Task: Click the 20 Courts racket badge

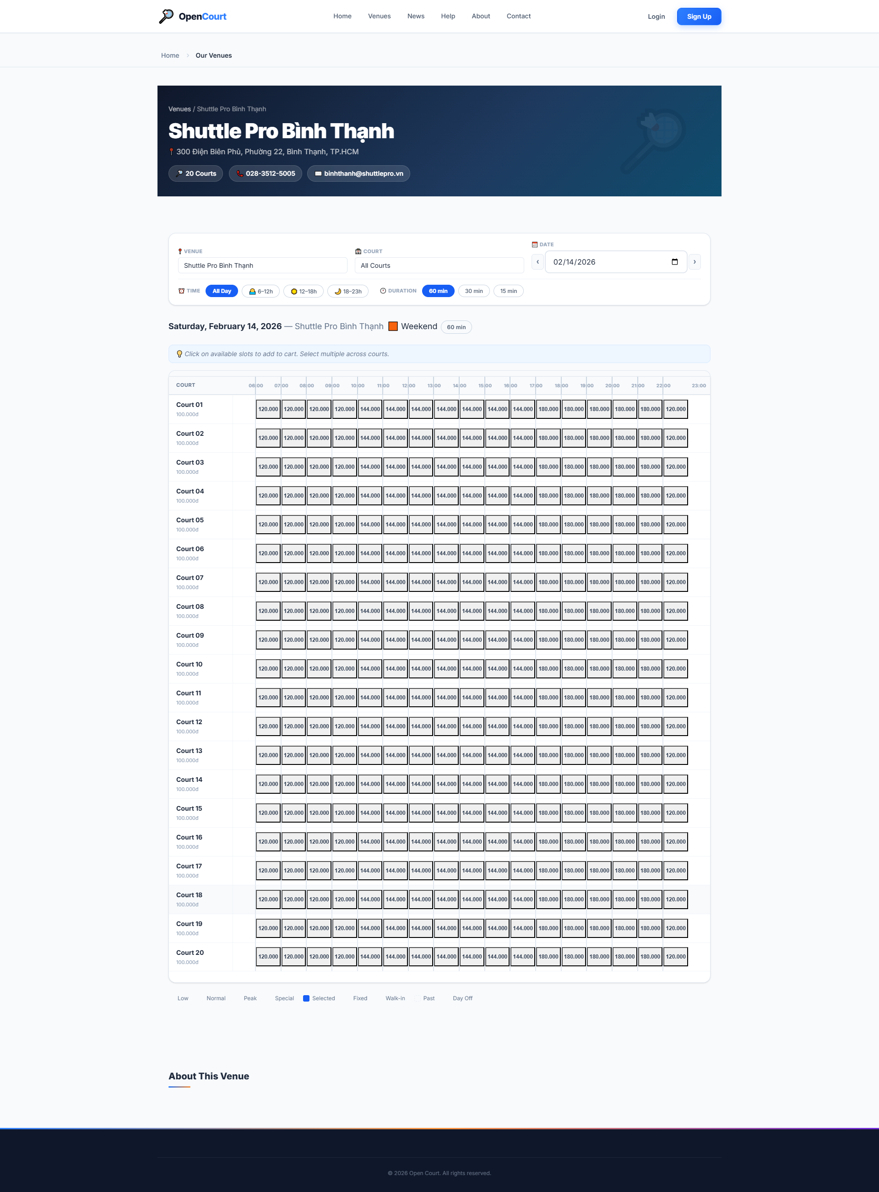Action: [x=195, y=173]
